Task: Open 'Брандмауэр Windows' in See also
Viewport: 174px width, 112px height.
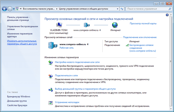Action: [18, 97]
